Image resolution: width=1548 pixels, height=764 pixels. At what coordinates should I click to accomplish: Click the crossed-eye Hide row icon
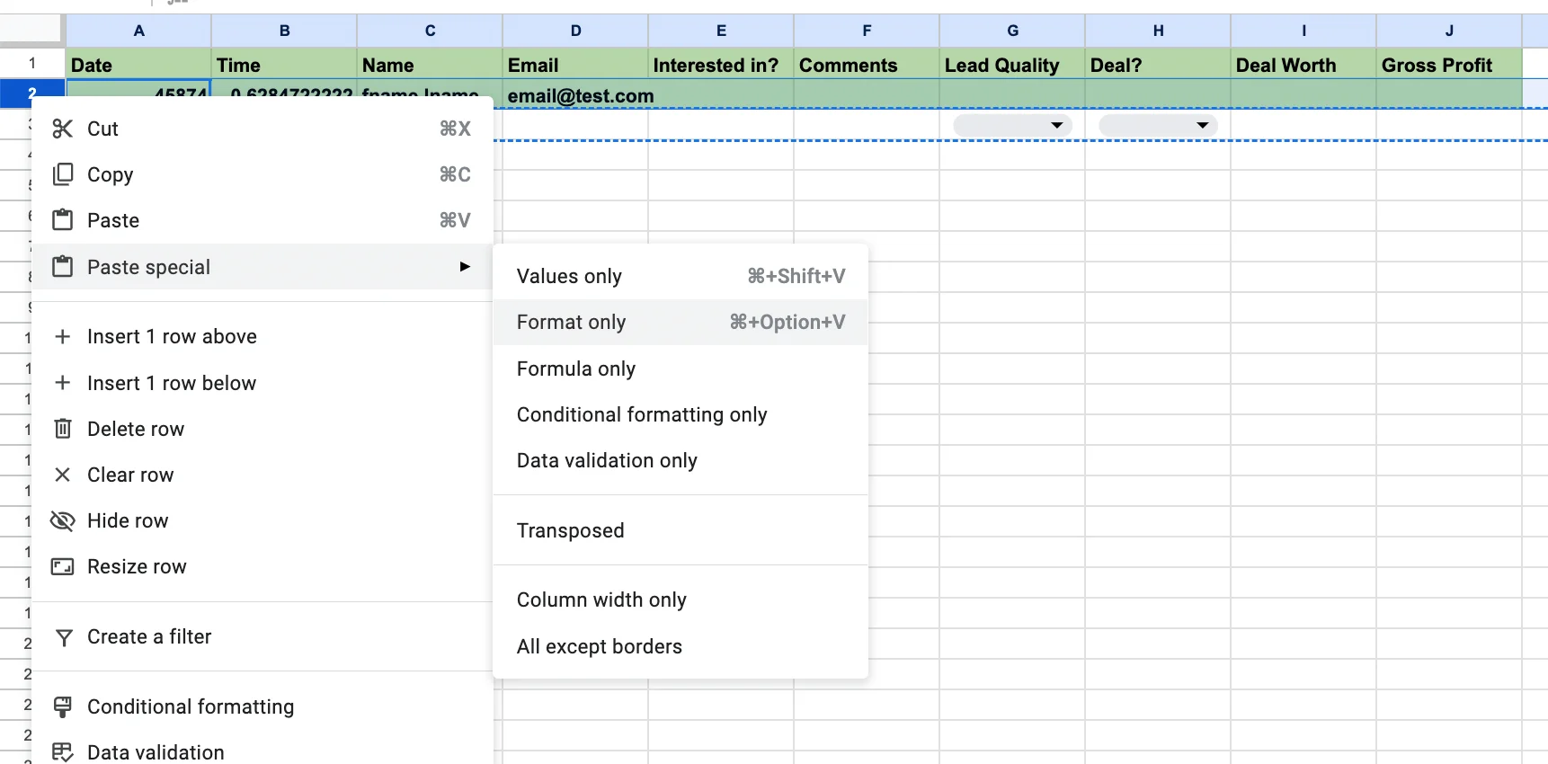point(62,520)
